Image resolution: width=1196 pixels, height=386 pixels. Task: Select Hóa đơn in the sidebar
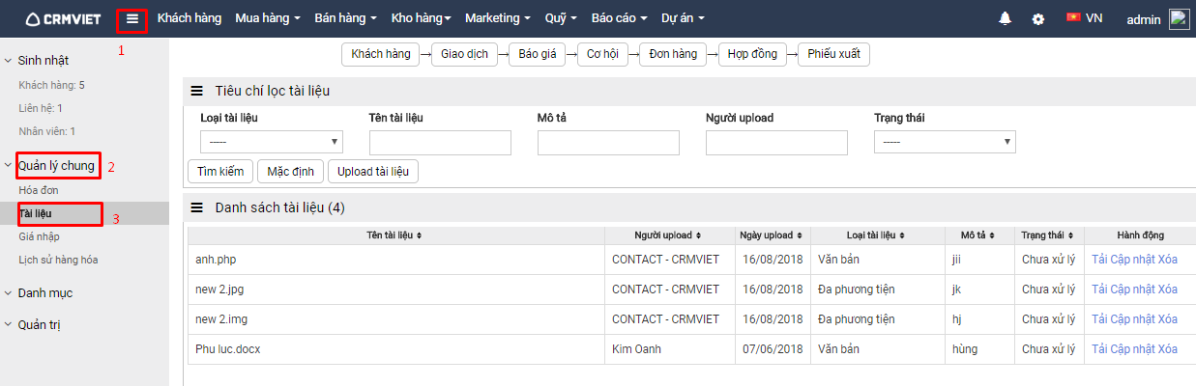[x=39, y=191]
